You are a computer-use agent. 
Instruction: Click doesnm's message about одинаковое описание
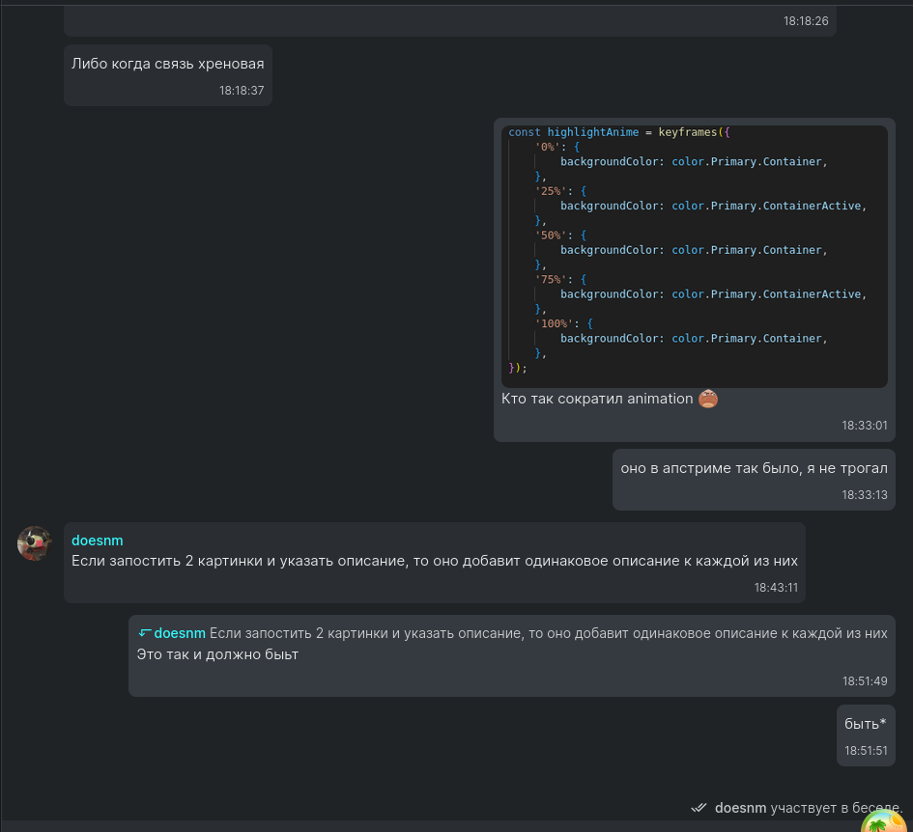[434, 561]
